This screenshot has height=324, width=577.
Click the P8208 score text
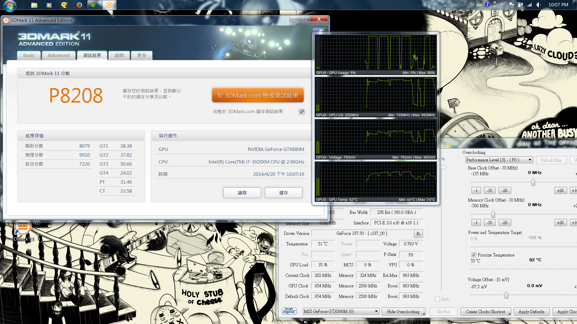click(x=76, y=96)
